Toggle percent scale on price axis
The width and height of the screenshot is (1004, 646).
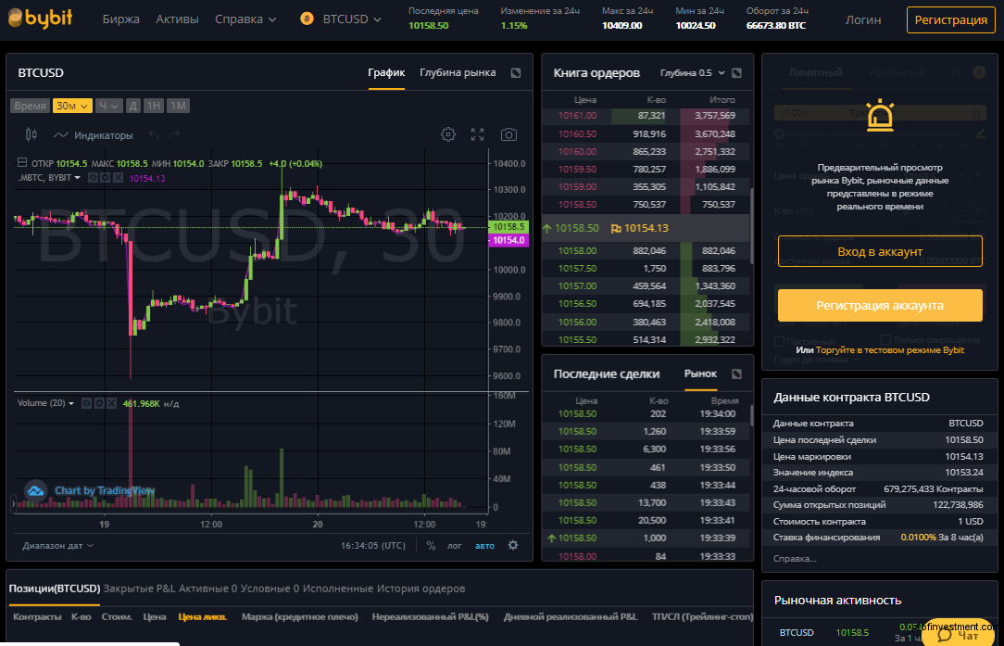pyautogui.click(x=430, y=545)
